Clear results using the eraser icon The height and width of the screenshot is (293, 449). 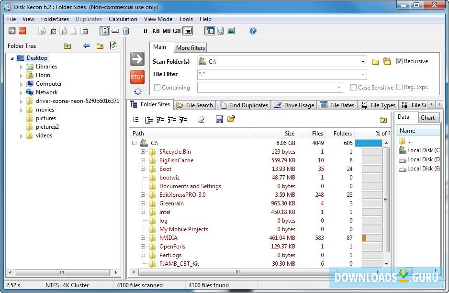coord(201,119)
